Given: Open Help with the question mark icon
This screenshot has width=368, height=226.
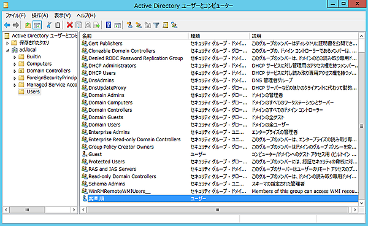Looking at the screenshot, I should (109, 25).
